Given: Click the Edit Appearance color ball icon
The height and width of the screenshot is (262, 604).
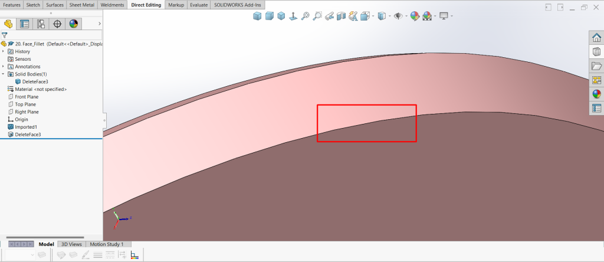Looking at the screenshot, I should (415, 16).
